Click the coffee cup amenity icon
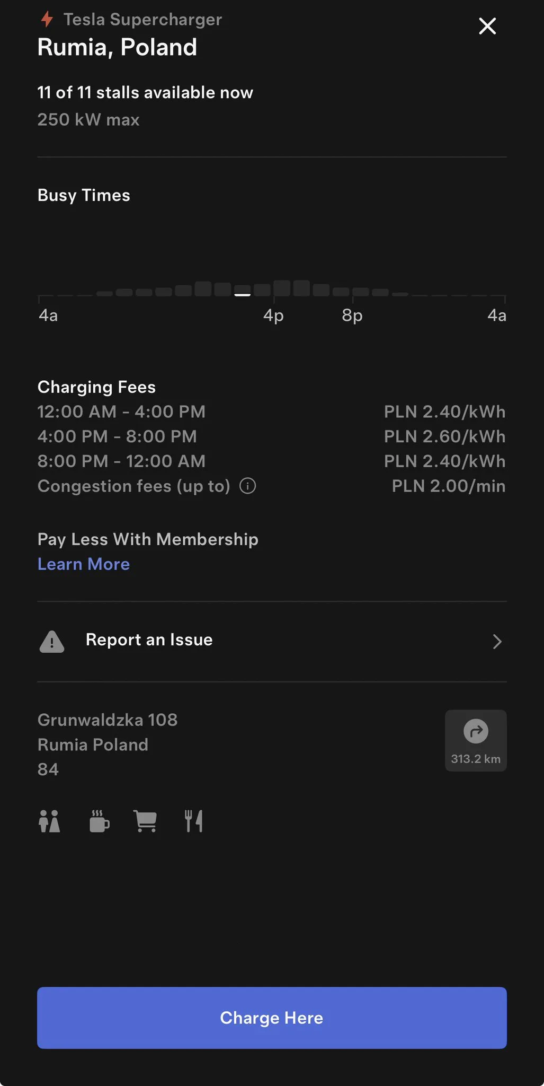 click(99, 821)
